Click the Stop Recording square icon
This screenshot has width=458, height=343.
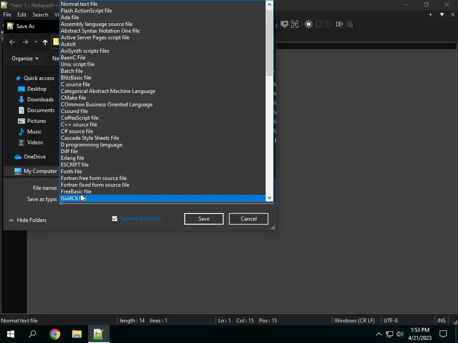coord(318,24)
